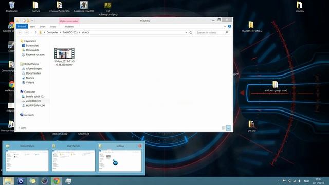The width and height of the screenshot is (329, 185).
Task: Open the dark sphere app on taskbar
Action: point(45,181)
